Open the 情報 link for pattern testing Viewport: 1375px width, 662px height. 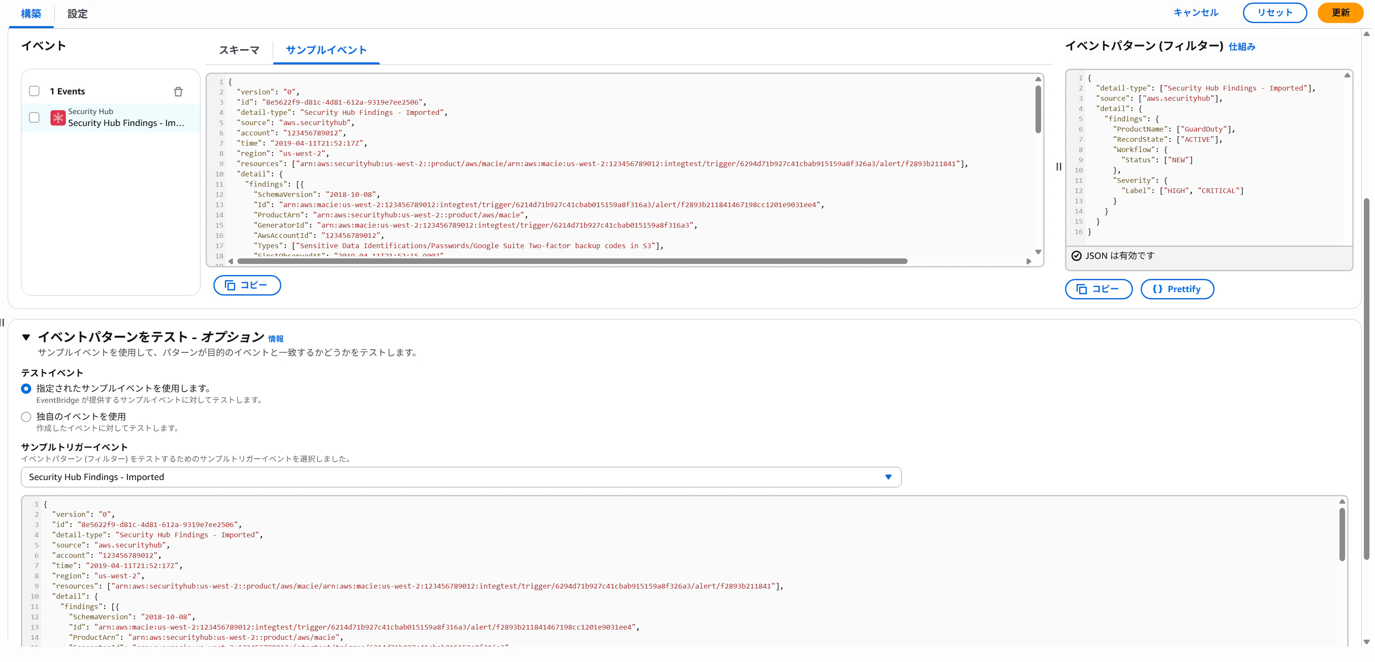275,339
